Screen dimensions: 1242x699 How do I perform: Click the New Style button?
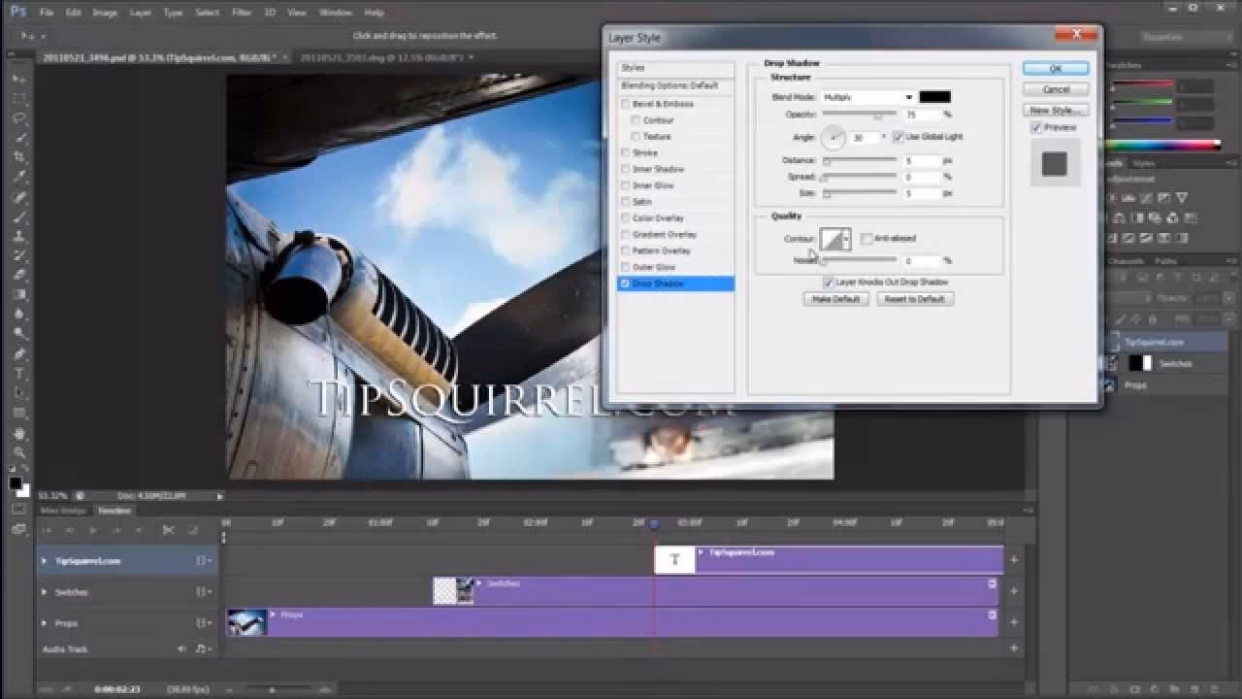coord(1054,108)
